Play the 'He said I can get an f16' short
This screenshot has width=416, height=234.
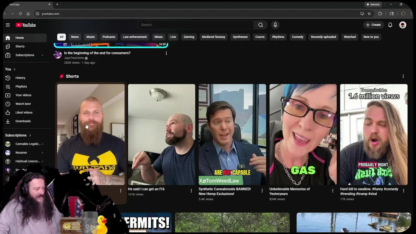[162, 135]
